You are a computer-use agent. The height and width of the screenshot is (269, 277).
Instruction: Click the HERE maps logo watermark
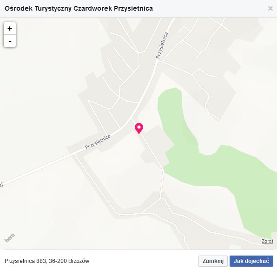(10, 238)
